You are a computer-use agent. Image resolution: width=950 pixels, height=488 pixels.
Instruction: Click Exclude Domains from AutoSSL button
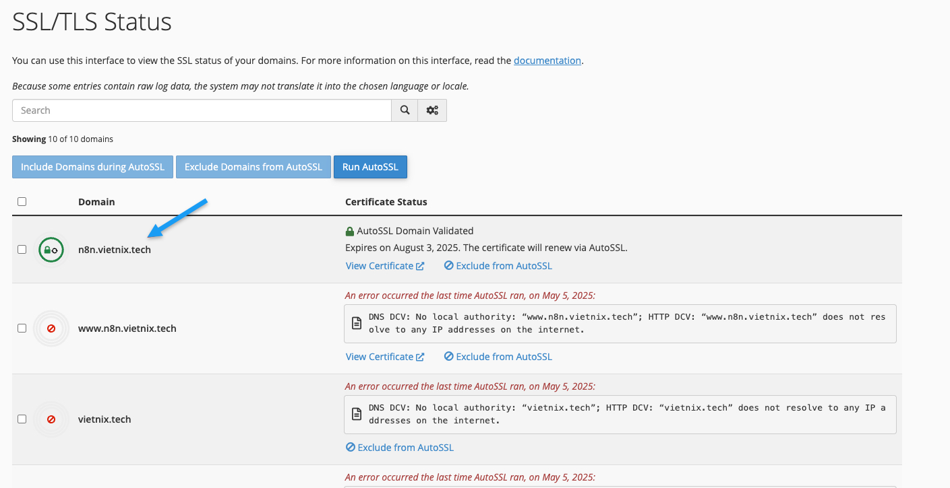point(254,167)
